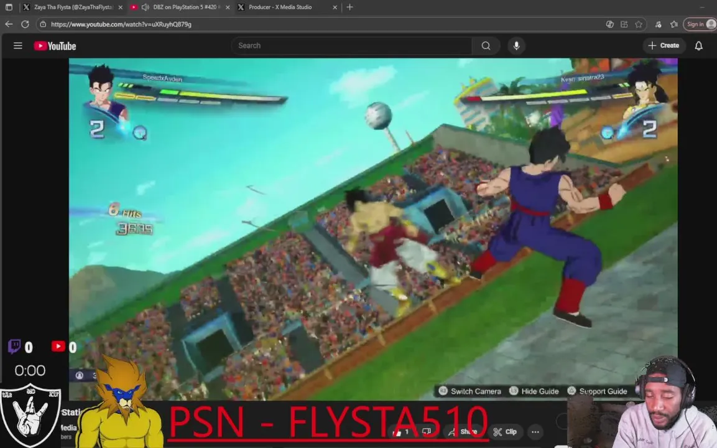Close the DBZ on PlayStation 5 tab

(x=228, y=7)
